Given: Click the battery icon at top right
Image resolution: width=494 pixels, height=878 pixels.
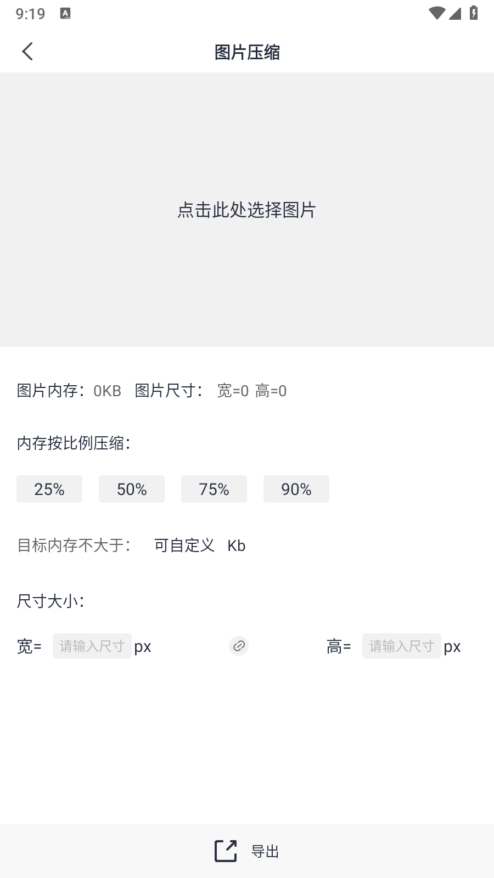Looking at the screenshot, I should [473, 14].
